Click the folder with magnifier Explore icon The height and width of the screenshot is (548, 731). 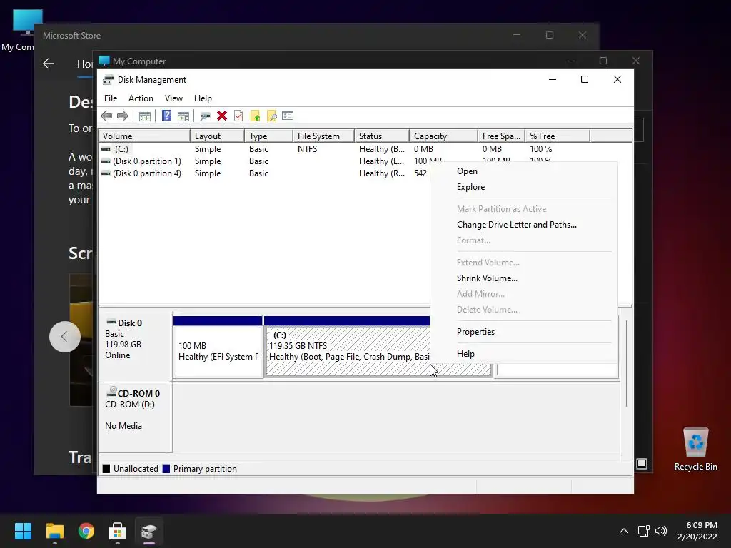tap(272, 116)
